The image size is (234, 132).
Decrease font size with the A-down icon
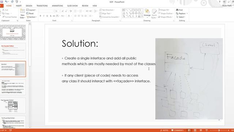tap(66, 11)
